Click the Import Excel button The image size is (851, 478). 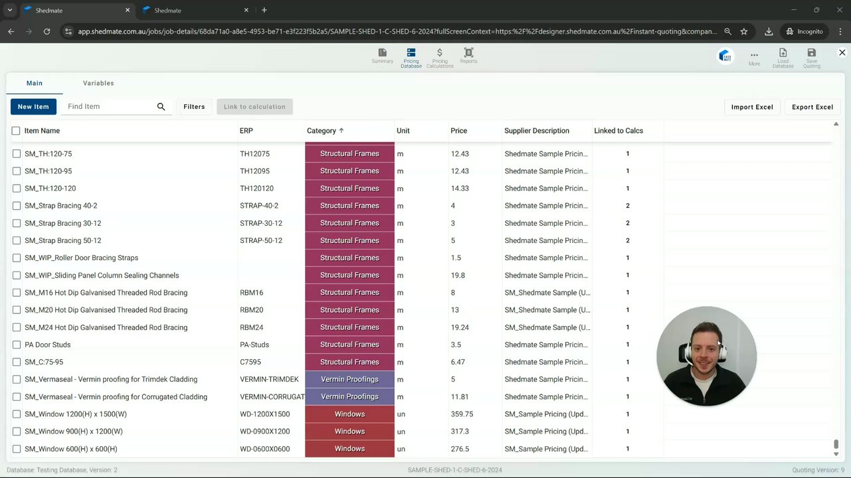coord(752,107)
